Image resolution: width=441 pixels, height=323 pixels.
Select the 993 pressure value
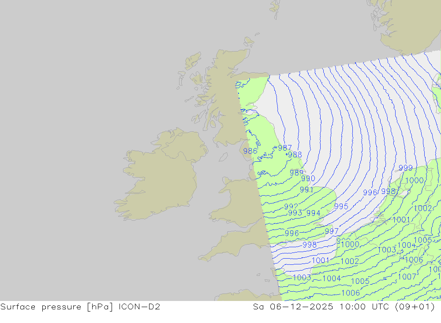tap(295, 213)
